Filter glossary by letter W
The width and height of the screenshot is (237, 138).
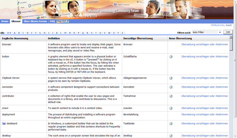click(x=109, y=33)
